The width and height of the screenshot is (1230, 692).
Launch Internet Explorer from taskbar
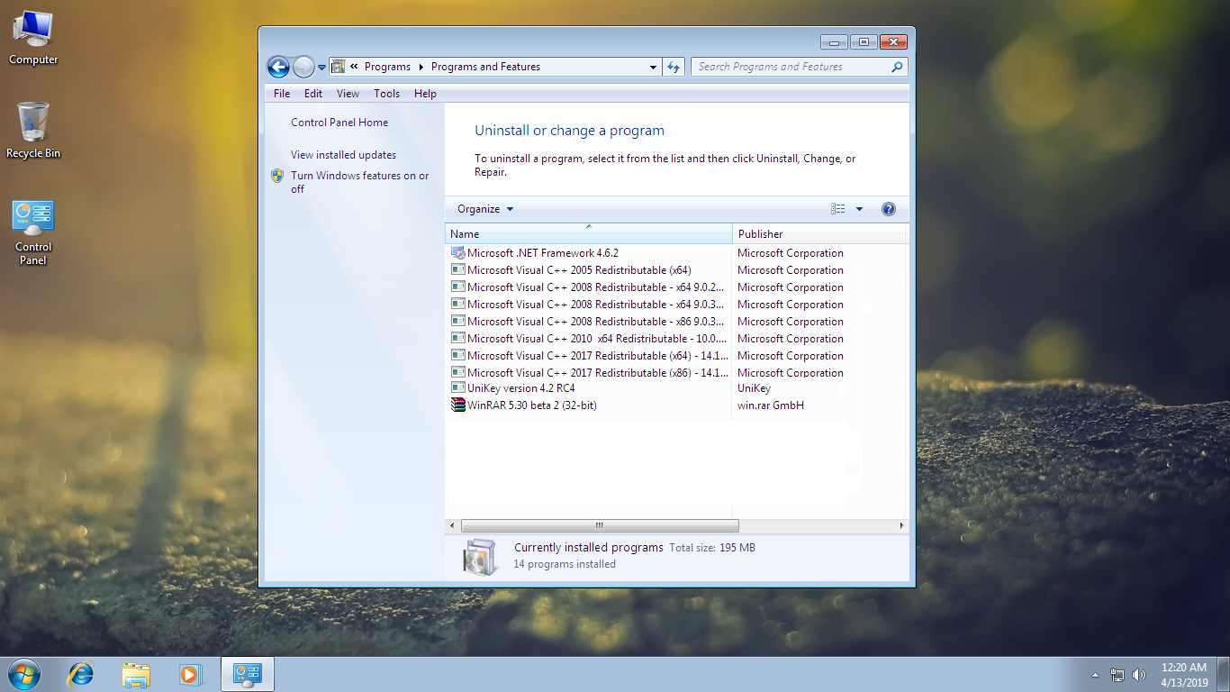click(x=81, y=674)
